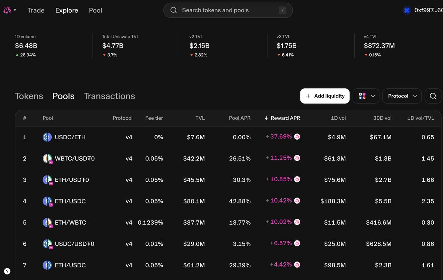Click the help question mark icon
This screenshot has height=280, width=443.
pos(7,271)
